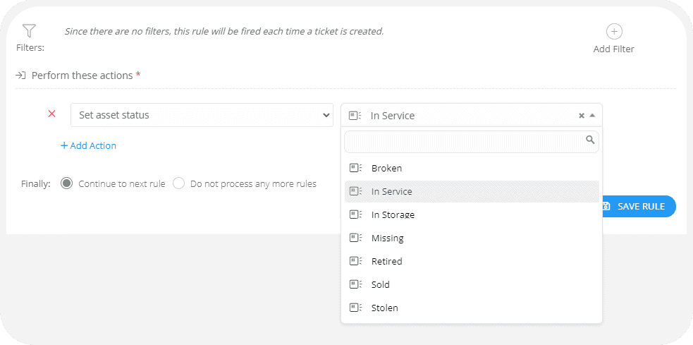Click the icon beside Stolen option
The width and height of the screenshot is (693, 345).
[355, 308]
